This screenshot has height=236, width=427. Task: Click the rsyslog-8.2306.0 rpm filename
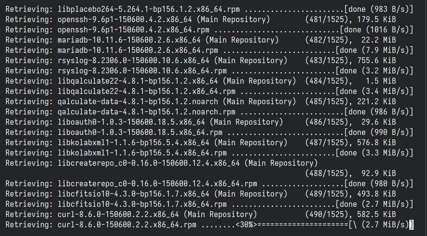[142, 71]
